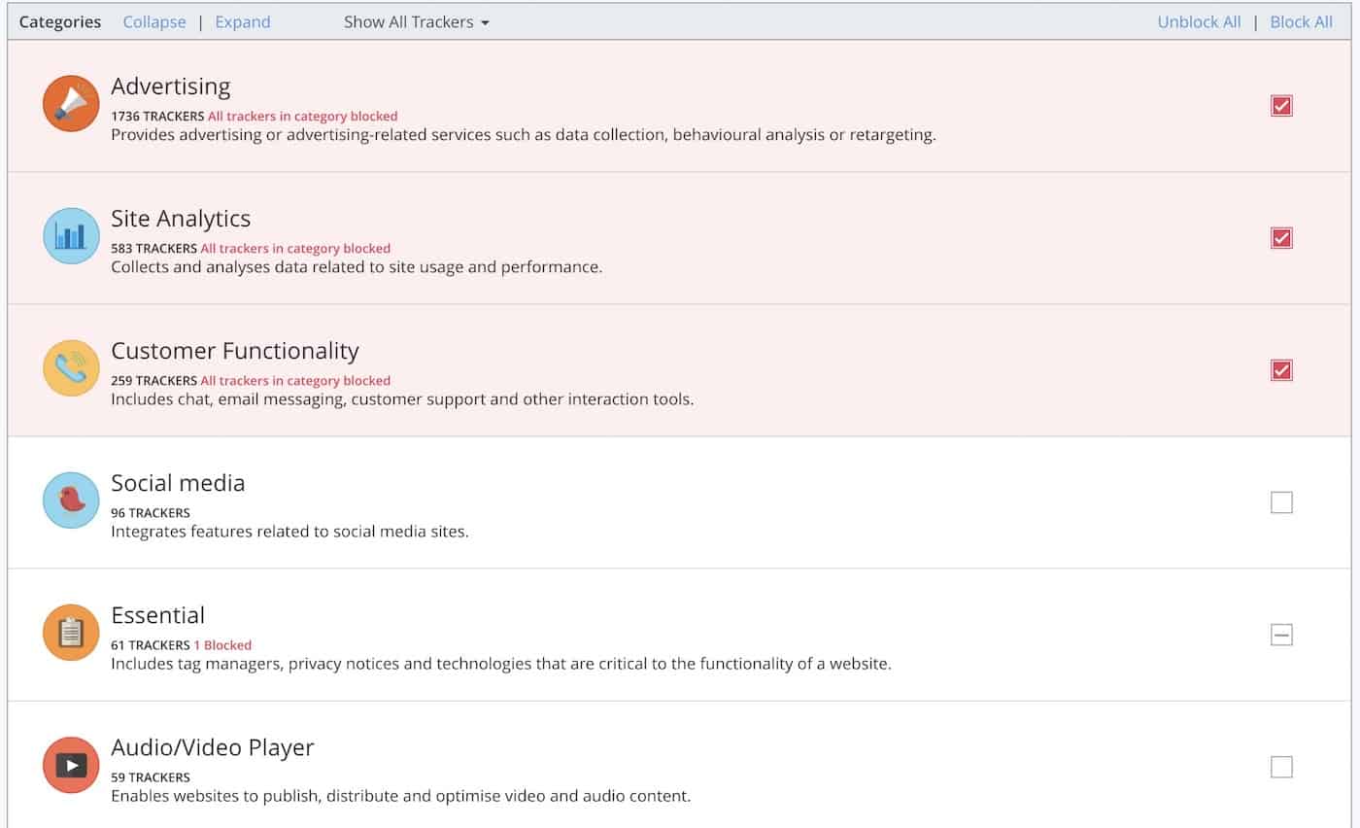The height and width of the screenshot is (828, 1360).
Task: Click Unblock All
Action: point(1199,21)
